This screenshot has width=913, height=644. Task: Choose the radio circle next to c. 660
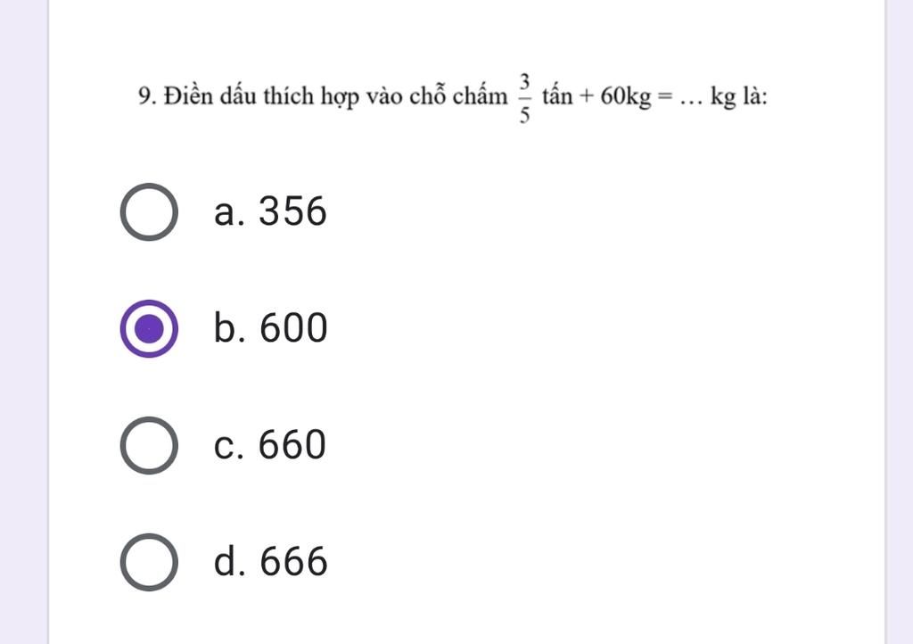click(149, 445)
